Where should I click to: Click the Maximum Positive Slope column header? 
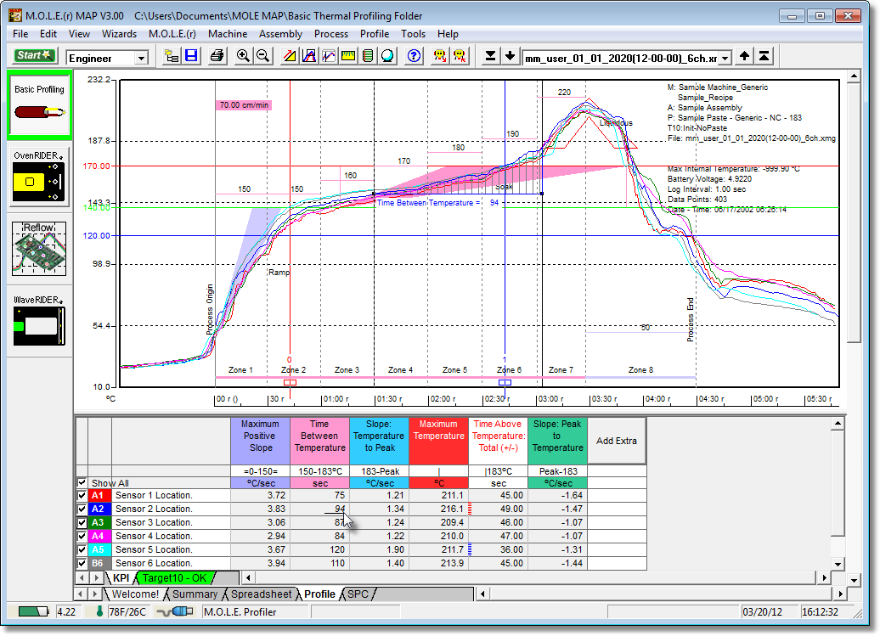coord(261,441)
